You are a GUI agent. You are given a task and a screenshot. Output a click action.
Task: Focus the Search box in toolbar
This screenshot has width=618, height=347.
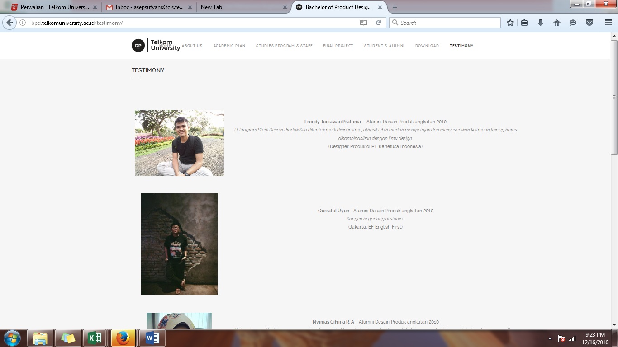[445, 23]
